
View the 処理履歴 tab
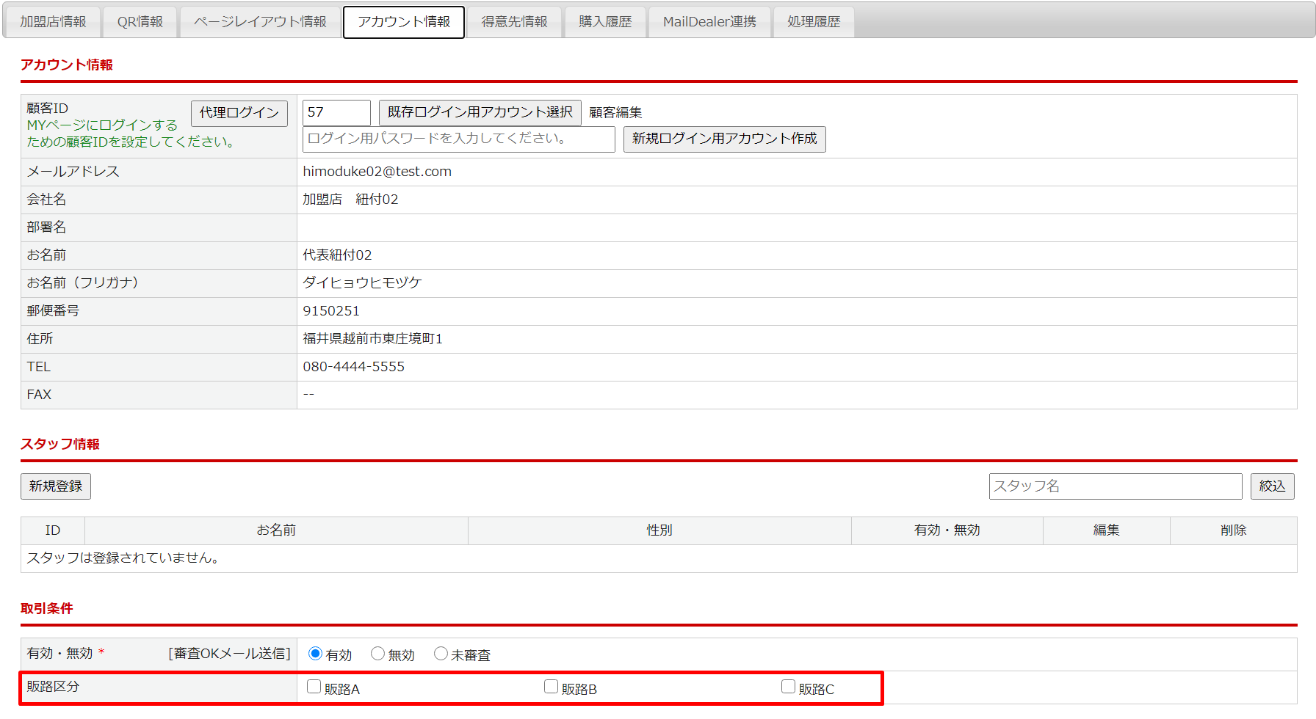pyautogui.click(x=814, y=22)
